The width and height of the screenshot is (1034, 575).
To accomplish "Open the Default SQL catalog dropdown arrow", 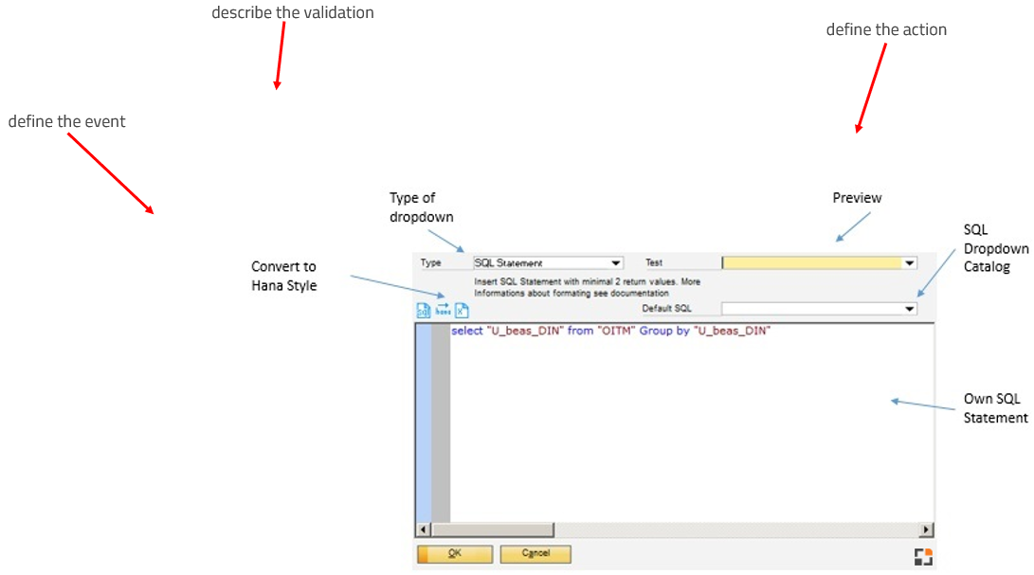I will [x=910, y=309].
